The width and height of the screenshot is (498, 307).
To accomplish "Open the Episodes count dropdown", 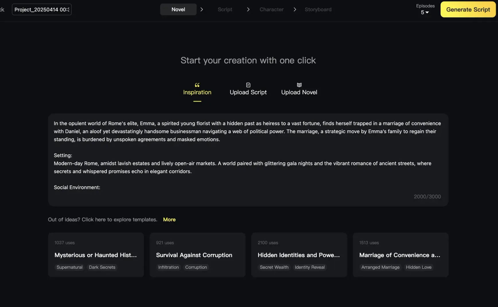I will (425, 12).
